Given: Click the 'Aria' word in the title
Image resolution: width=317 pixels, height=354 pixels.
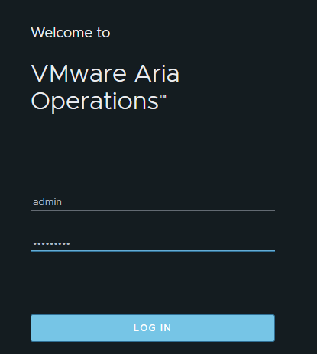Looking at the screenshot, I should click(x=157, y=74).
